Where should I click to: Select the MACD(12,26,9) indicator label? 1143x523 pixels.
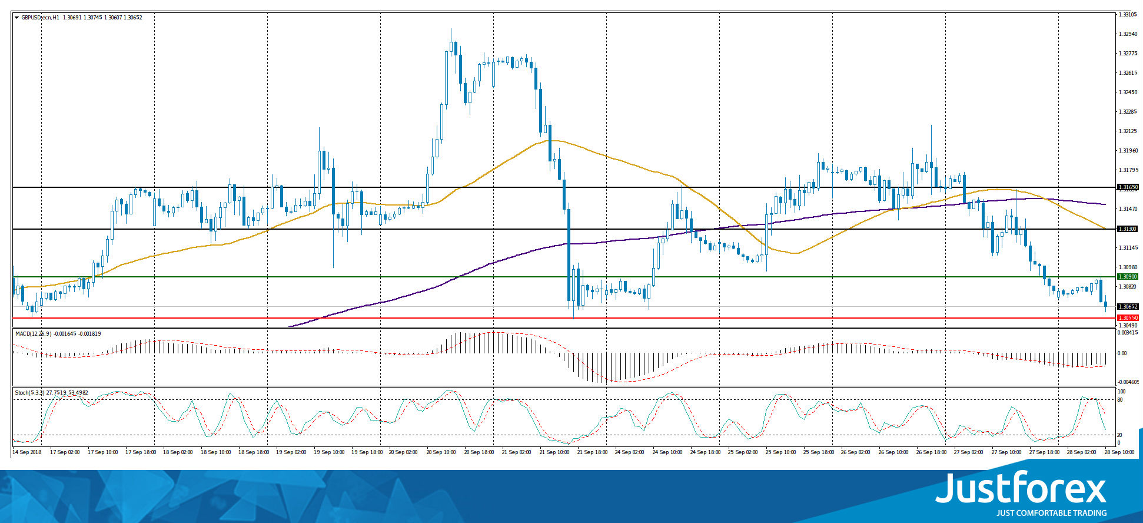(x=34, y=334)
